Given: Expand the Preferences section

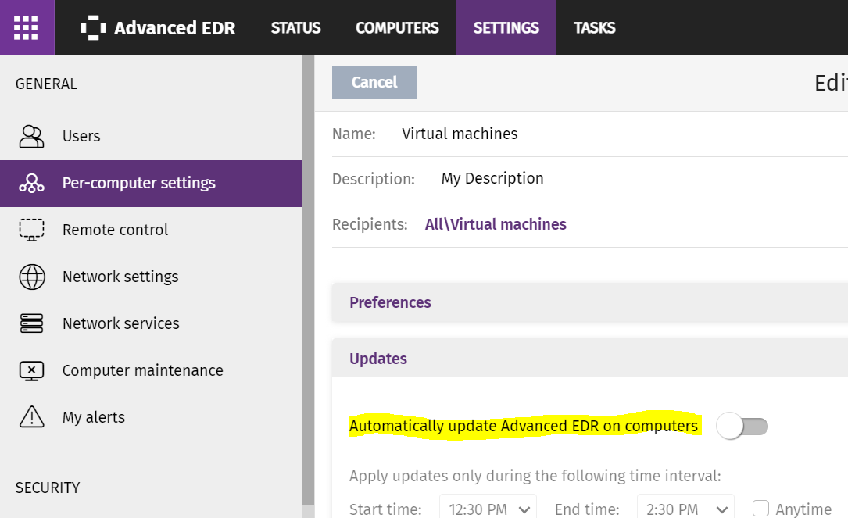Looking at the screenshot, I should click(x=589, y=303).
